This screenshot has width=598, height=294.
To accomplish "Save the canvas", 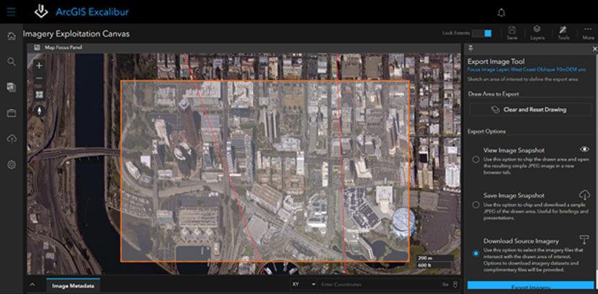I will click(512, 33).
